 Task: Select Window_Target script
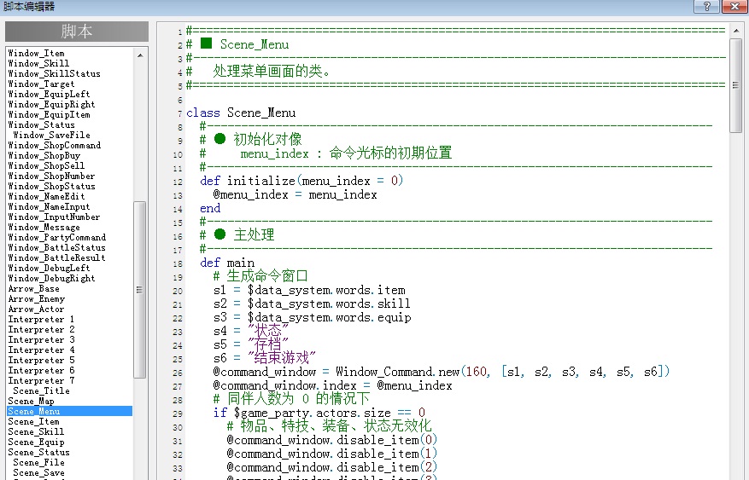point(41,84)
